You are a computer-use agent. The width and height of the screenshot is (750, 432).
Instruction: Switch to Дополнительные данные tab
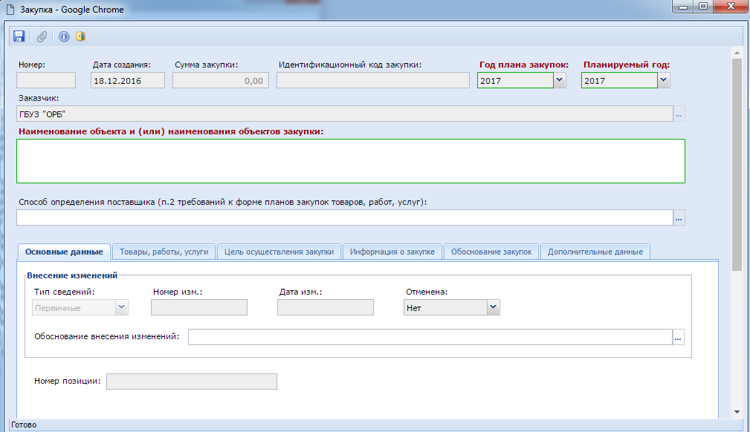(595, 252)
